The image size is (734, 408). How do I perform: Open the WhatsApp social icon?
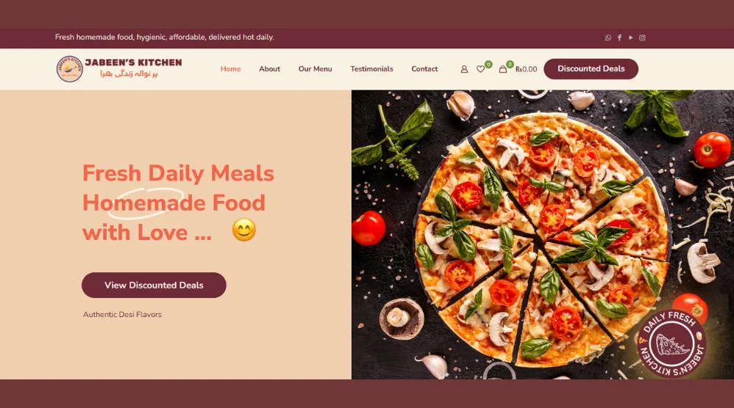pos(607,38)
